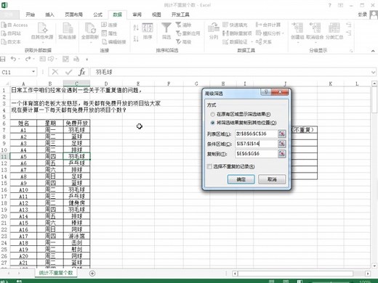Switch to the Page Layout (页面布局) tab
Screen dimensions: 378x283
click(74, 15)
